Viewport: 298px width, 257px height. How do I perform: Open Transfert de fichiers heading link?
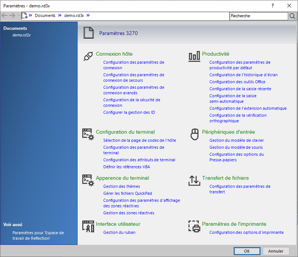(x=225, y=178)
